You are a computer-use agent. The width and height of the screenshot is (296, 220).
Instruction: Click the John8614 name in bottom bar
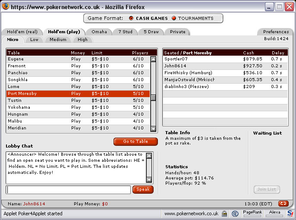coord(34,204)
